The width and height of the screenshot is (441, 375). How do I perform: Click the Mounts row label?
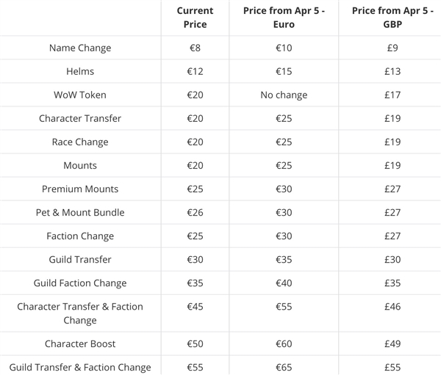80,165
